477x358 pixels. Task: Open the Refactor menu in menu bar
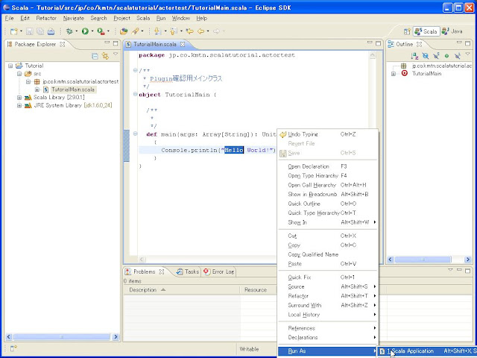pyautogui.click(x=46, y=17)
